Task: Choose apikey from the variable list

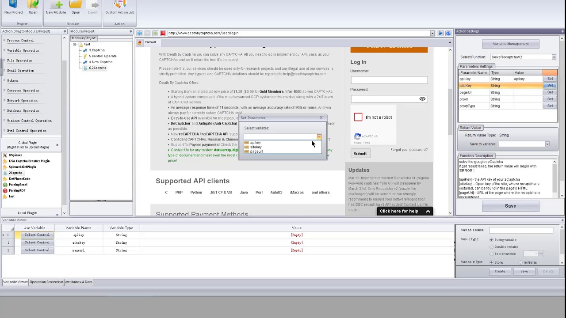Action: coord(256,143)
